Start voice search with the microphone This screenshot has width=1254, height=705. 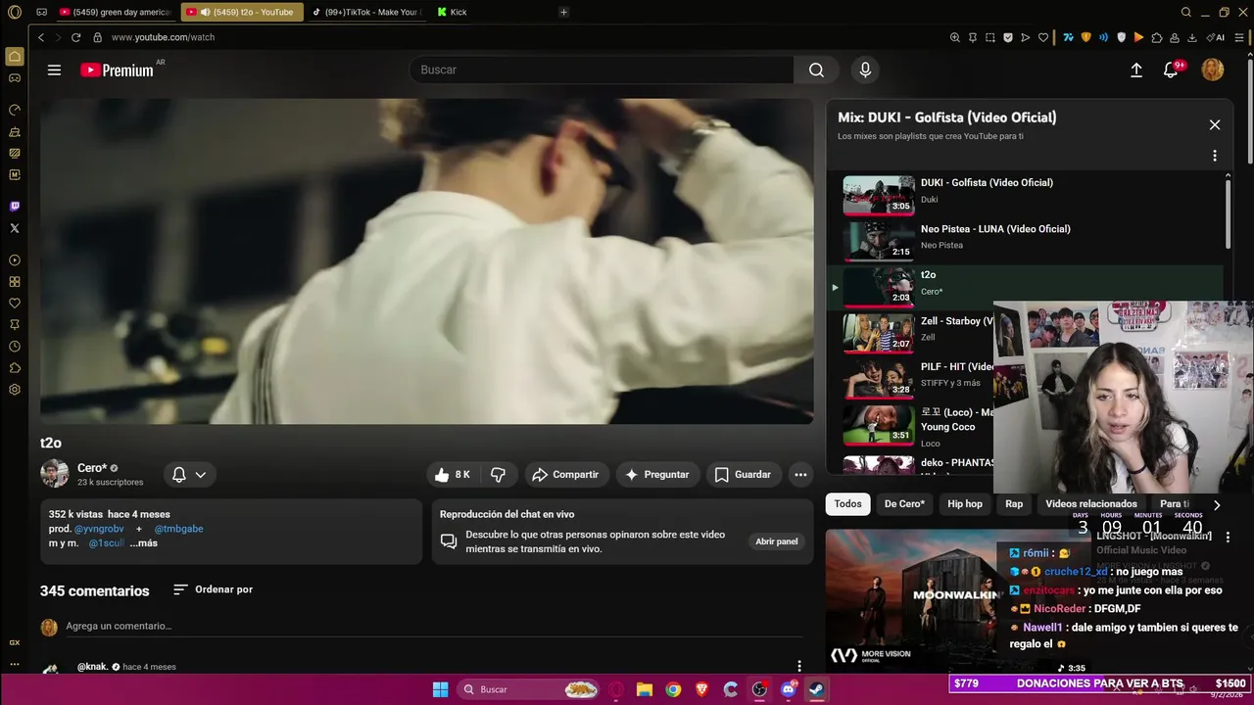tap(864, 70)
